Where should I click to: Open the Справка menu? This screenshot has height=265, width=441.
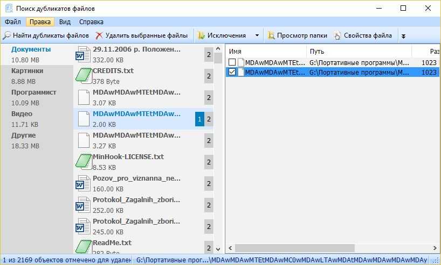tap(91, 22)
